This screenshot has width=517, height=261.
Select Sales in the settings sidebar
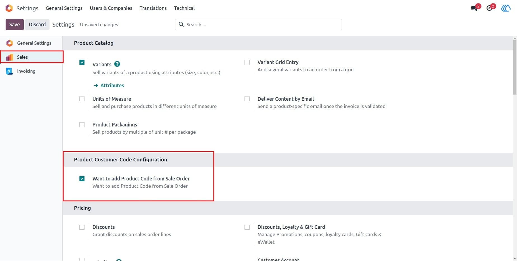click(31, 57)
